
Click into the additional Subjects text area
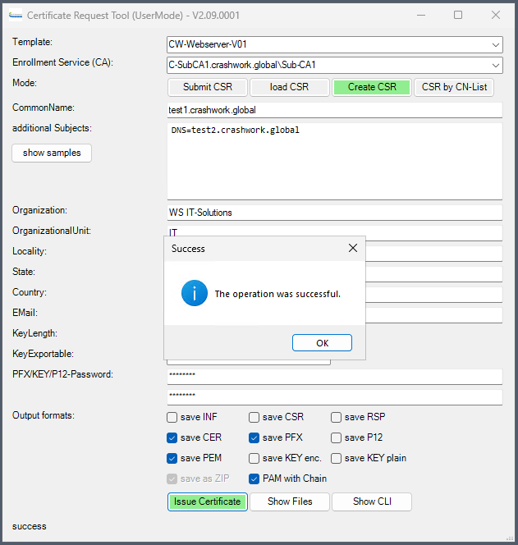335,161
